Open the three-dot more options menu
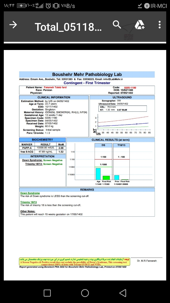Screen dimensions: 170x303 [x=159, y=25]
